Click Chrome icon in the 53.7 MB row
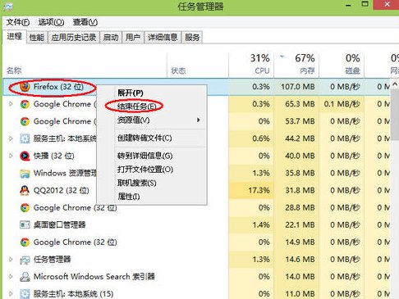The width and height of the screenshot is (399, 299). pos(25,121)
